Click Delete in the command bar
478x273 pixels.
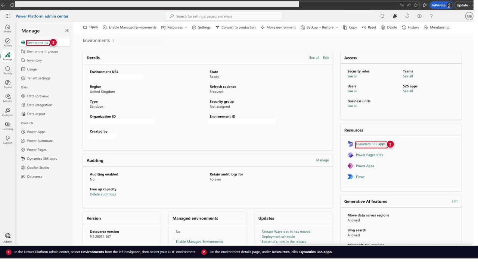tap(389, 27)
